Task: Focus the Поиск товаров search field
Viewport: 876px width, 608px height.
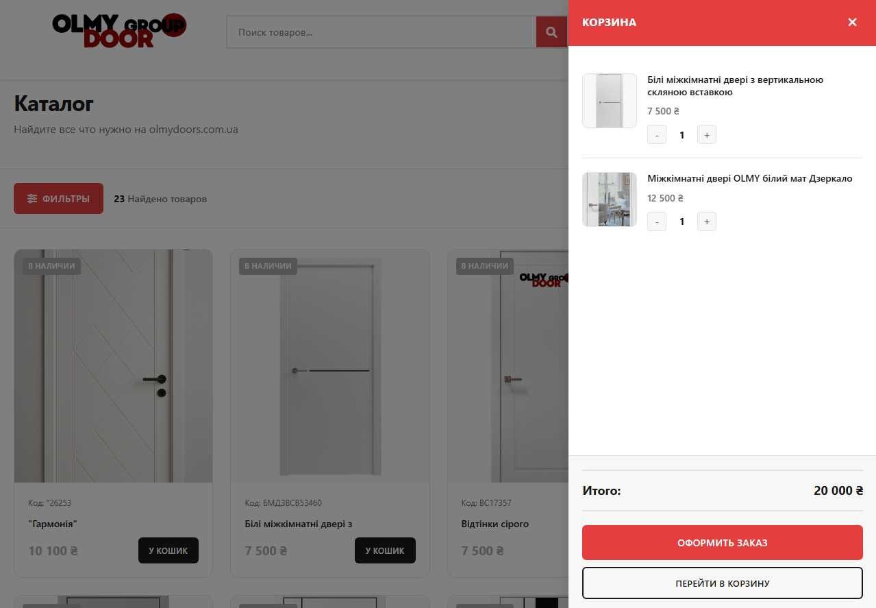Action: click(381, 32)
